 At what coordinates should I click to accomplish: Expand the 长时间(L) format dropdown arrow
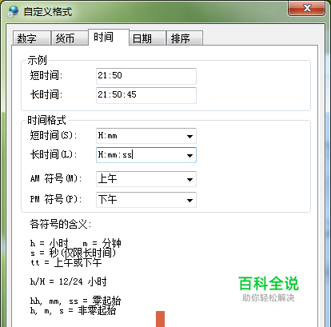coord(189,155)
